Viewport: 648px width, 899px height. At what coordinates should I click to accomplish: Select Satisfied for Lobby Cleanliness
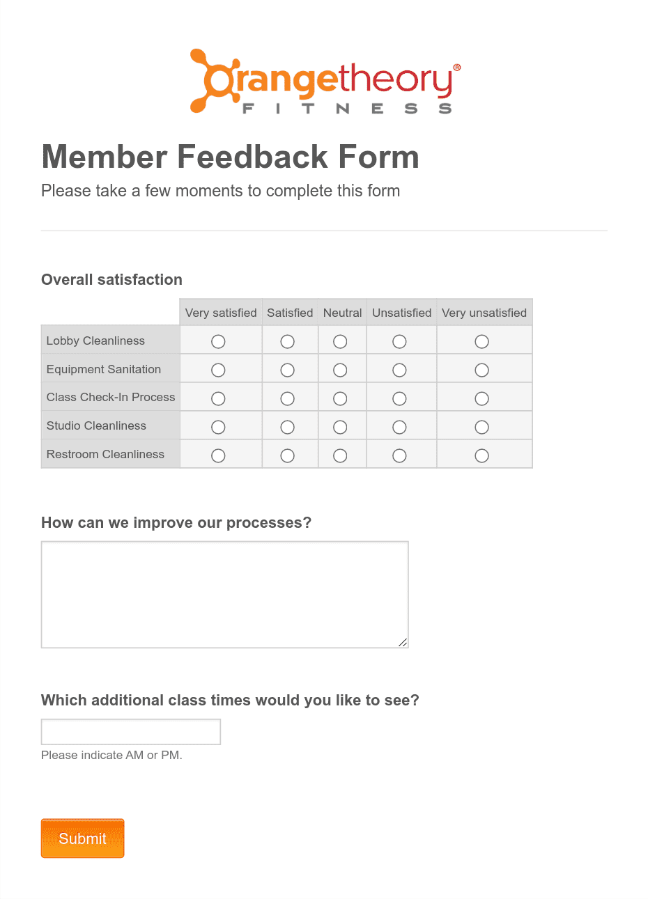click(287, 341)
